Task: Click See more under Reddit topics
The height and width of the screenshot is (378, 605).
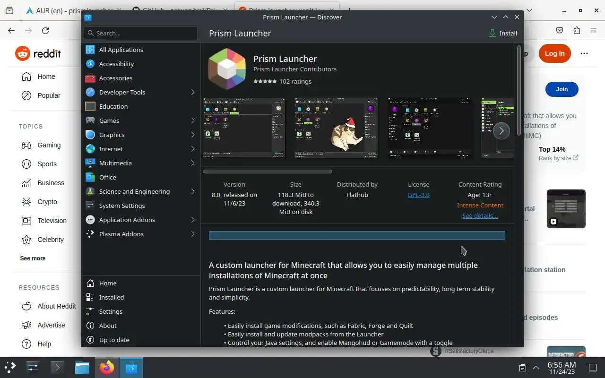Action: [33, 258]
